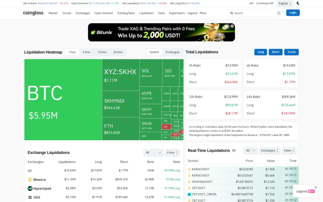The image size is (323, 202).
Task: Open the More nav menu
Action: point(203,13)
